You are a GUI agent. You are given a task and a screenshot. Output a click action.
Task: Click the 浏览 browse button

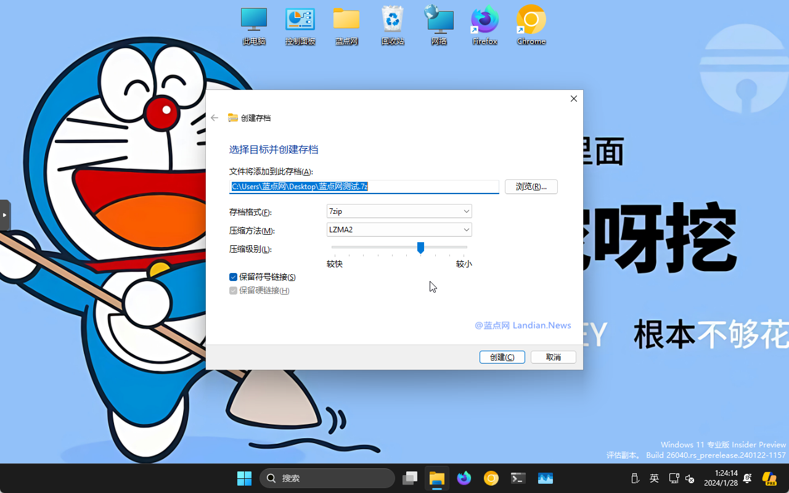531,187
